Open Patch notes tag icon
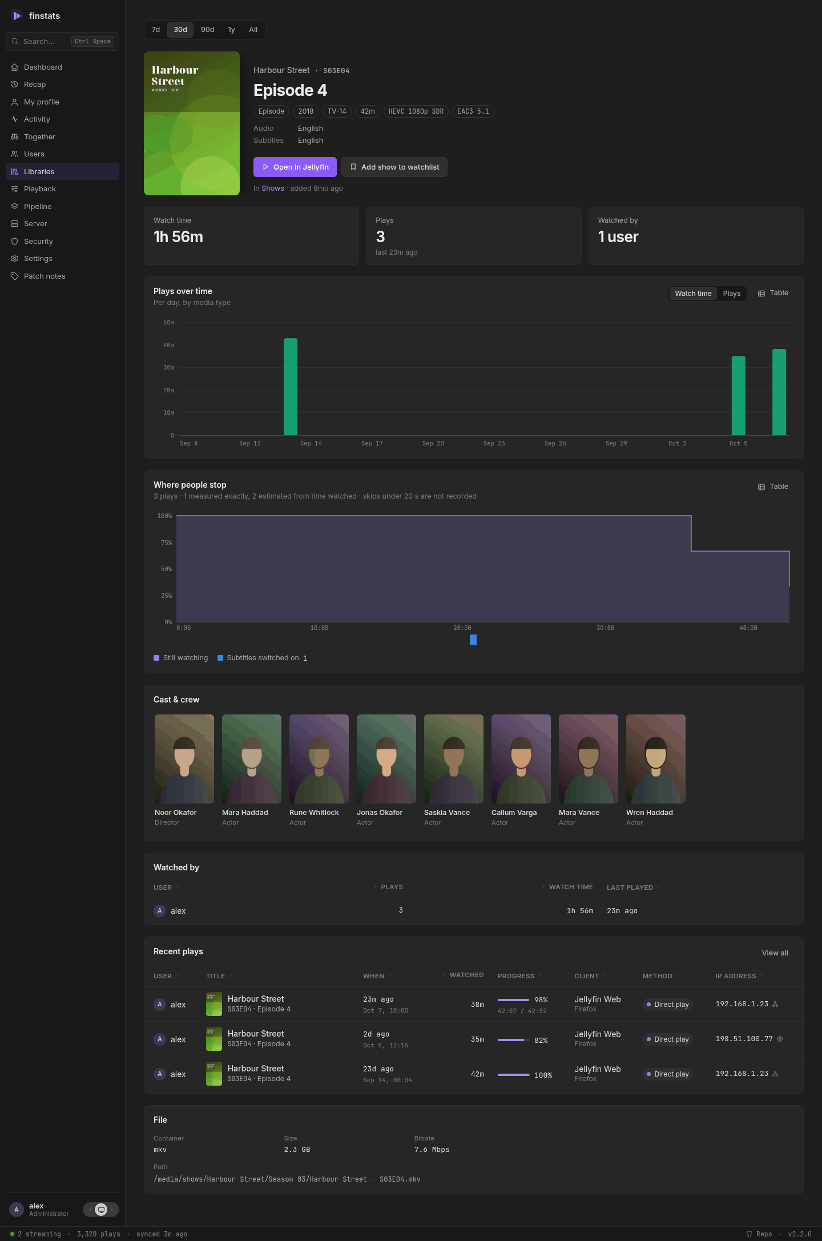 tap(15, 276)
